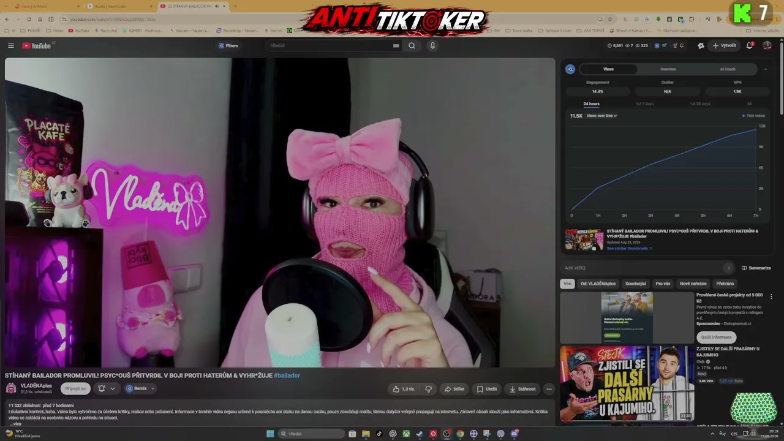Like the video with thumbs up
This screenshot has height=441, width=784.
click(404, 389)
